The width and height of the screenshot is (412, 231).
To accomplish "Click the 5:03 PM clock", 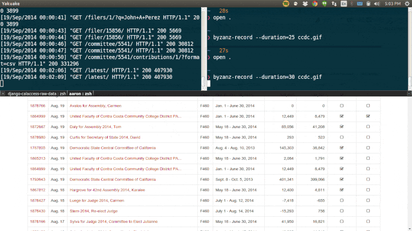I will click(x=393, y=4).
